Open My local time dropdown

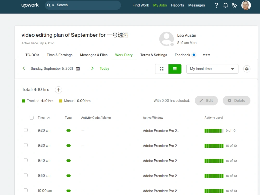(x=212, y=69)
